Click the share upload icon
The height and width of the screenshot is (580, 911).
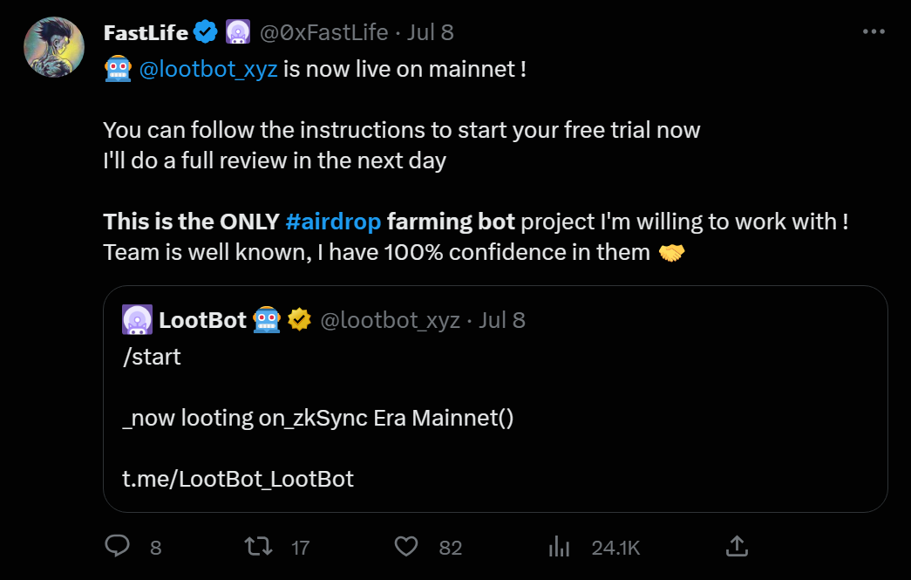pos(737,547)
